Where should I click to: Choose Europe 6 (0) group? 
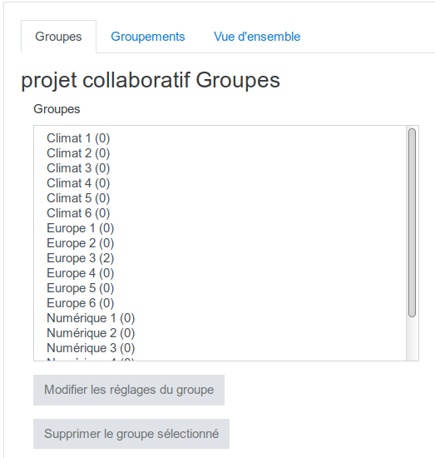coord(220,303)
